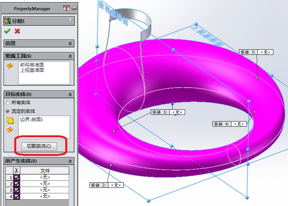This screenshot has height=206, width=288.
Task: Select 上视基准面 in trim tools list
Action: coord(32,70)
